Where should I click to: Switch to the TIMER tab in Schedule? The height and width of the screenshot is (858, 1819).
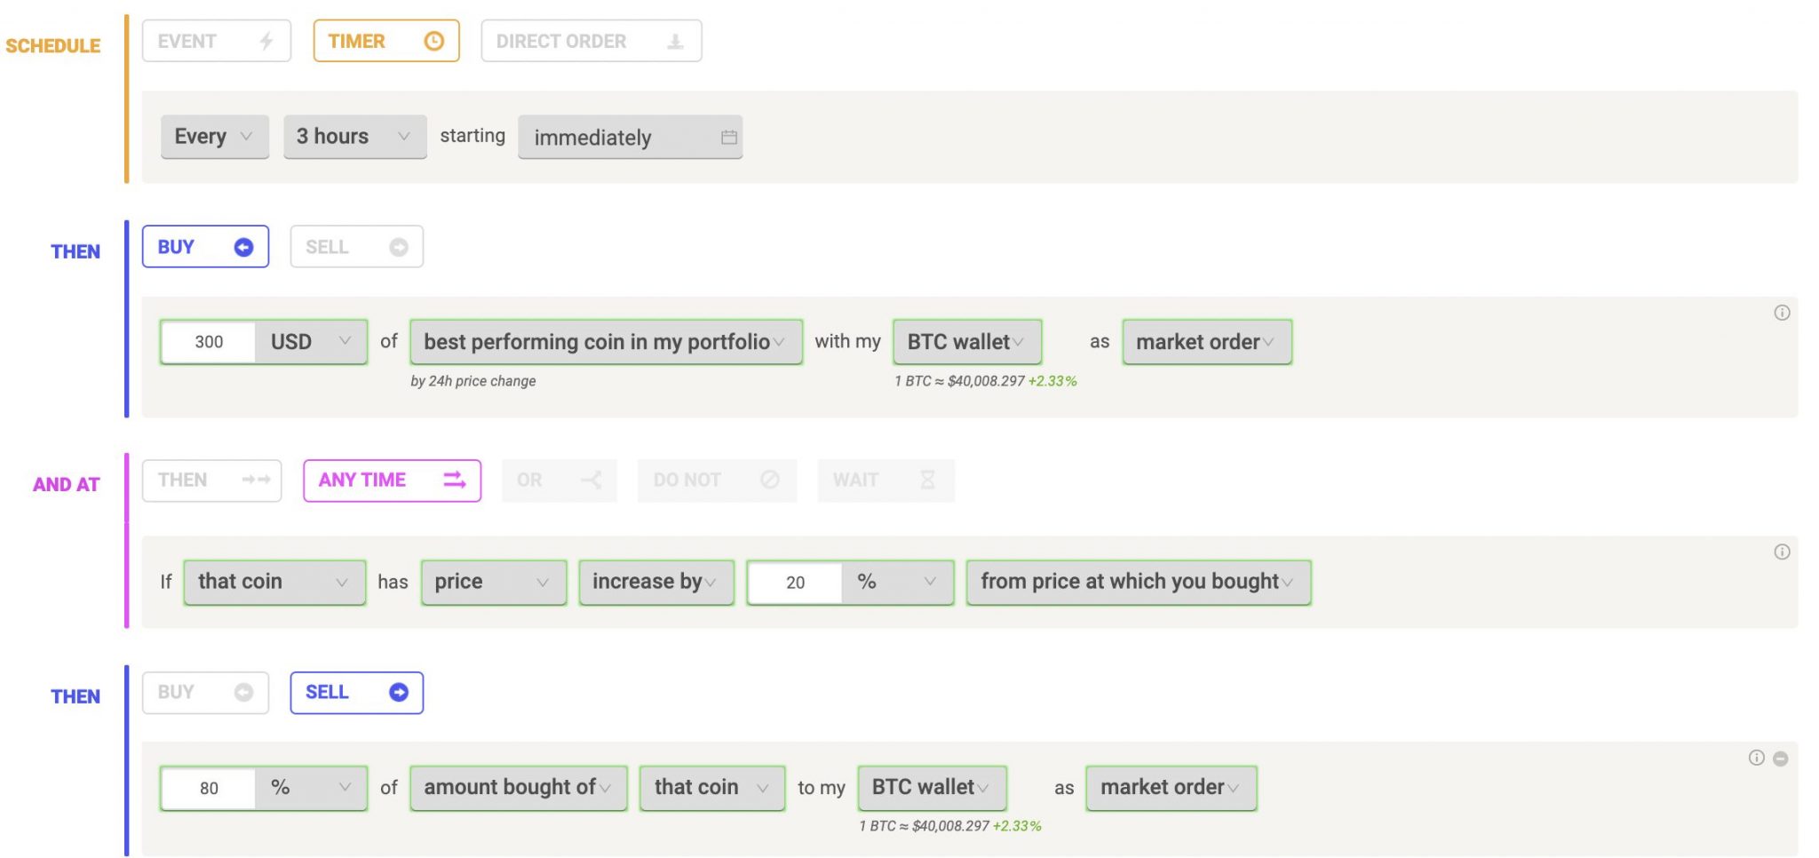coord(384,40)
